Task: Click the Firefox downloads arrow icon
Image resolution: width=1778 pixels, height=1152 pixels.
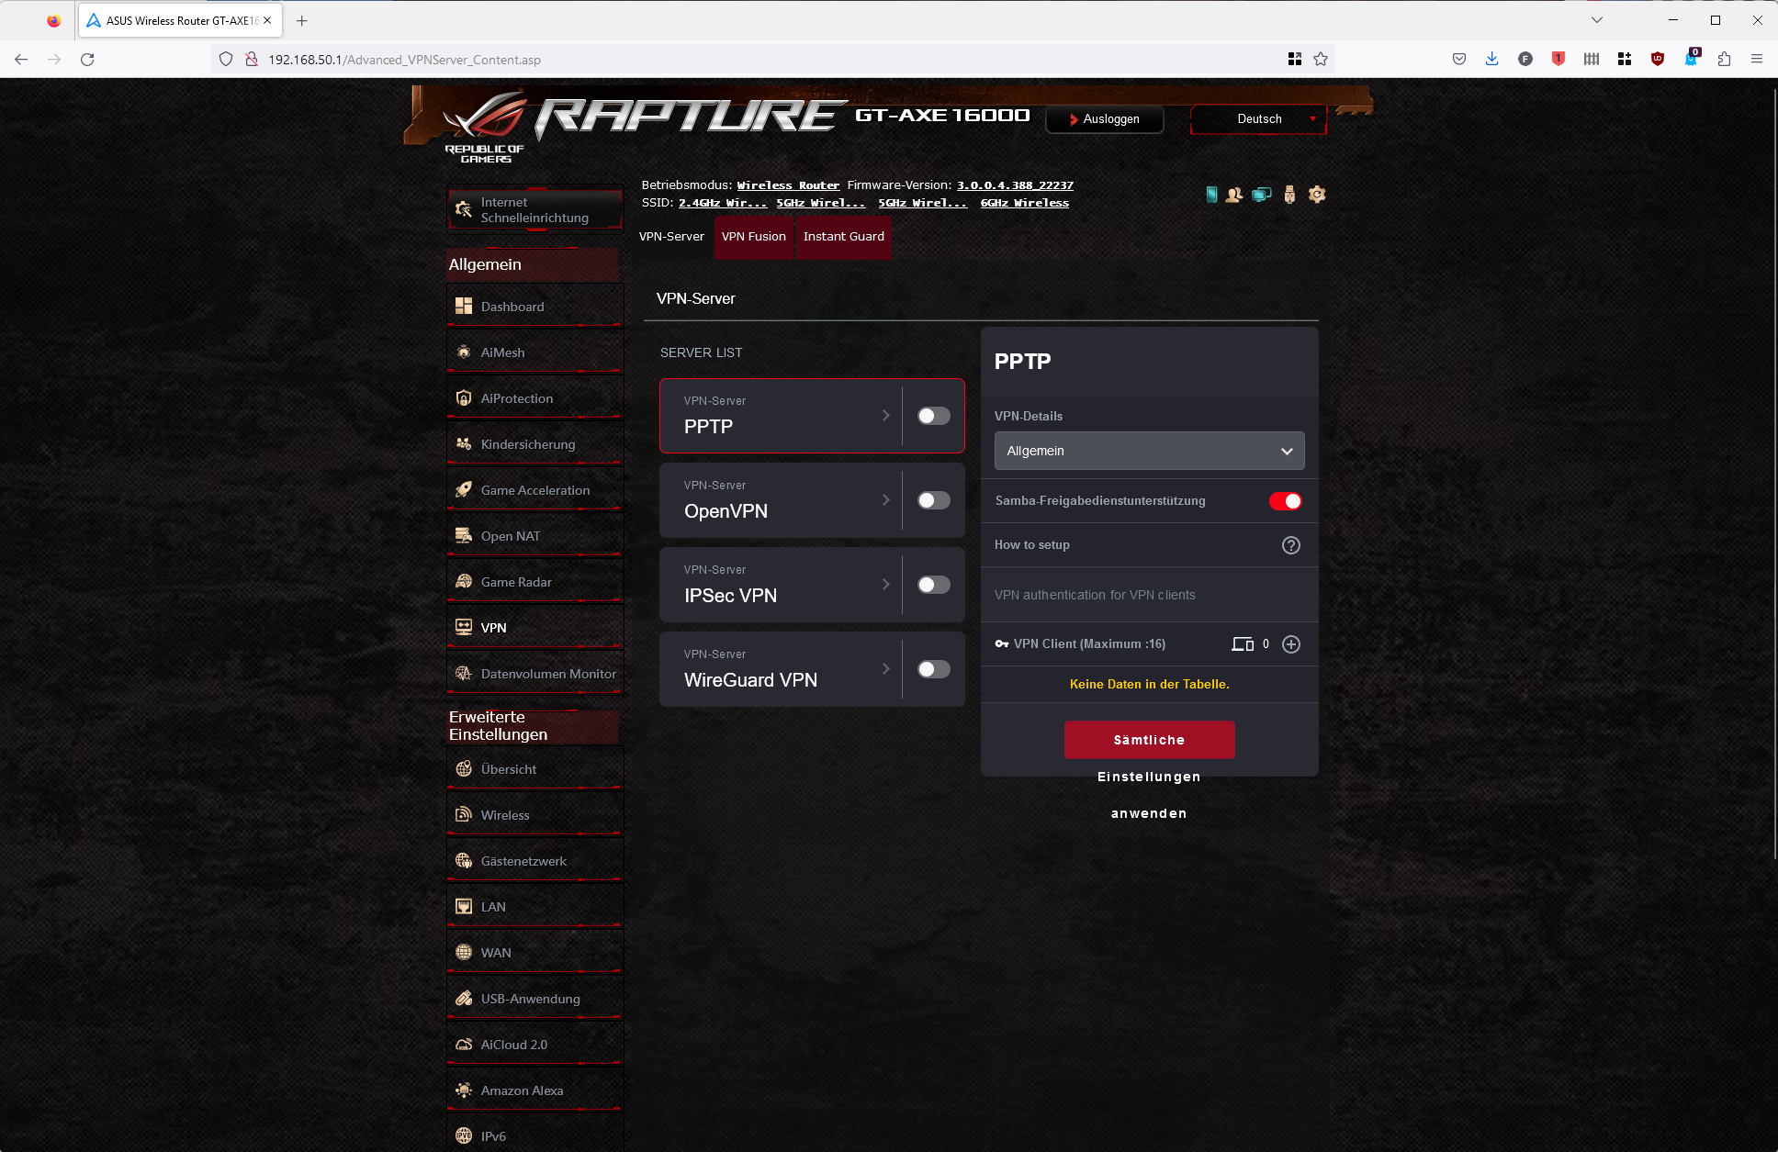Action: tap(1491, 60)
